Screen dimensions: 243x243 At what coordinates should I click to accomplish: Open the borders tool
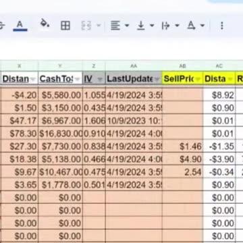pos(65,26)
